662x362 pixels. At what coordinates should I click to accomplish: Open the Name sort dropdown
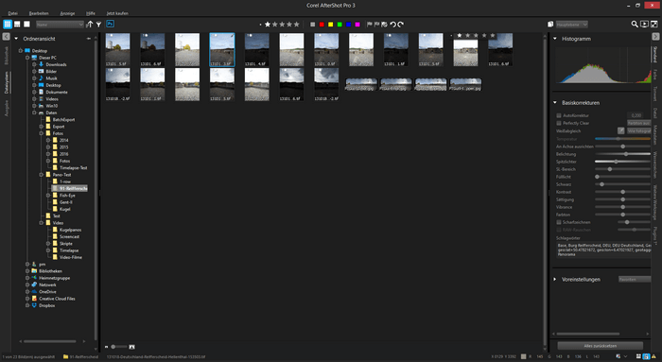click(x=60, y=25)
